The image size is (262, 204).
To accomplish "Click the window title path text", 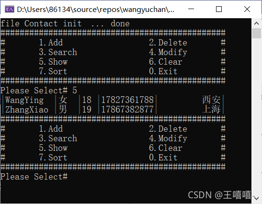I will (x=95, y=10).
